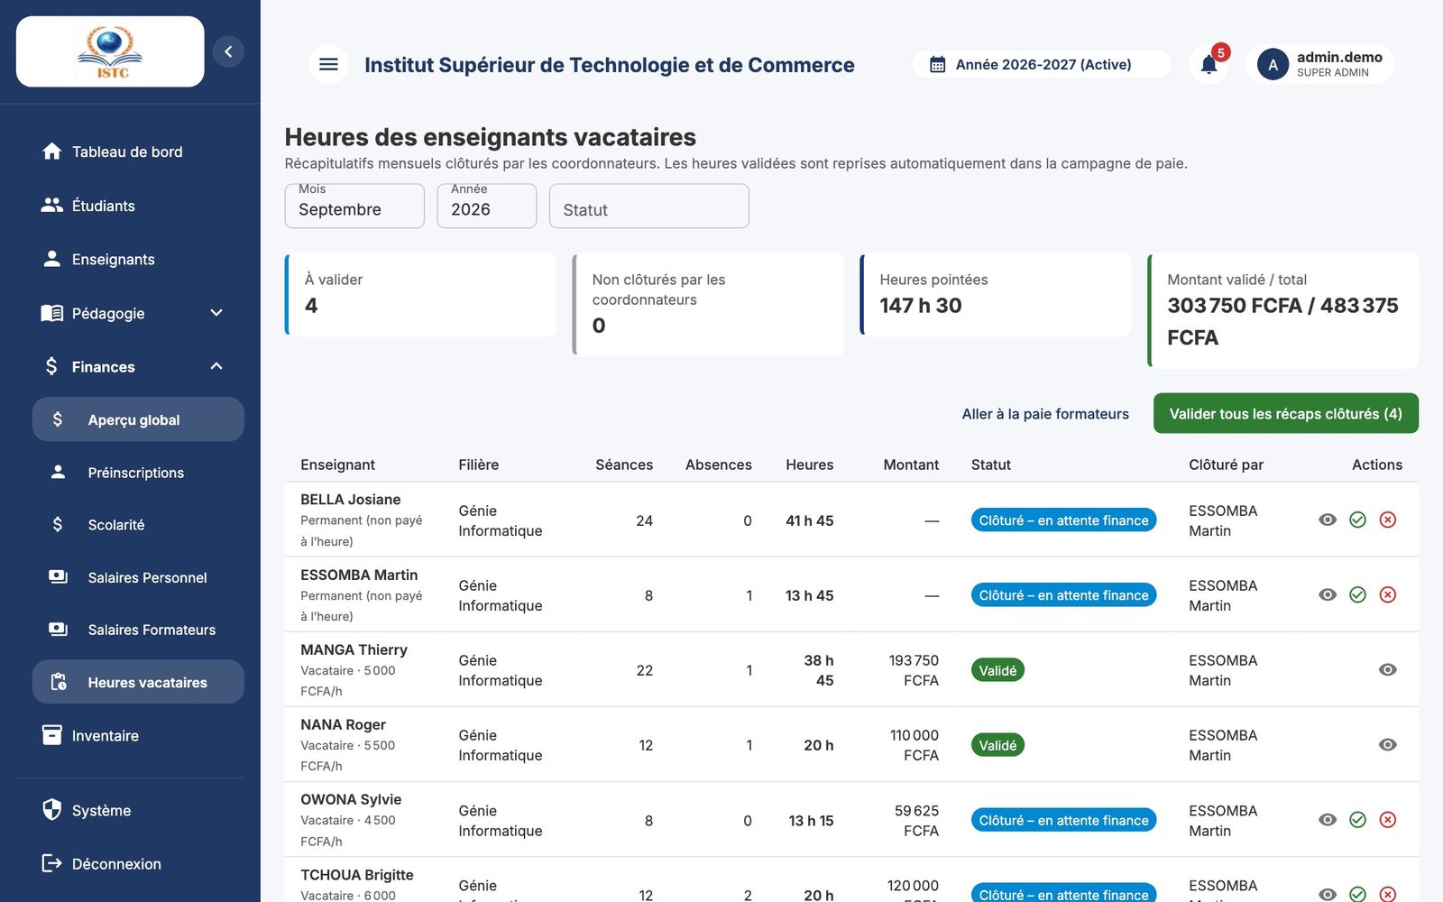Screen dimensions: 1443x902
Task: View details of ESSOMBA Martin's hours row
Action: coord(1328,594)
